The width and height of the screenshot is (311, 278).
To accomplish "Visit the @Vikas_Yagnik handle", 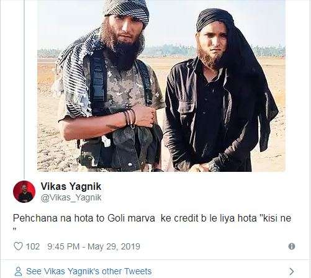I will point(71,197).
